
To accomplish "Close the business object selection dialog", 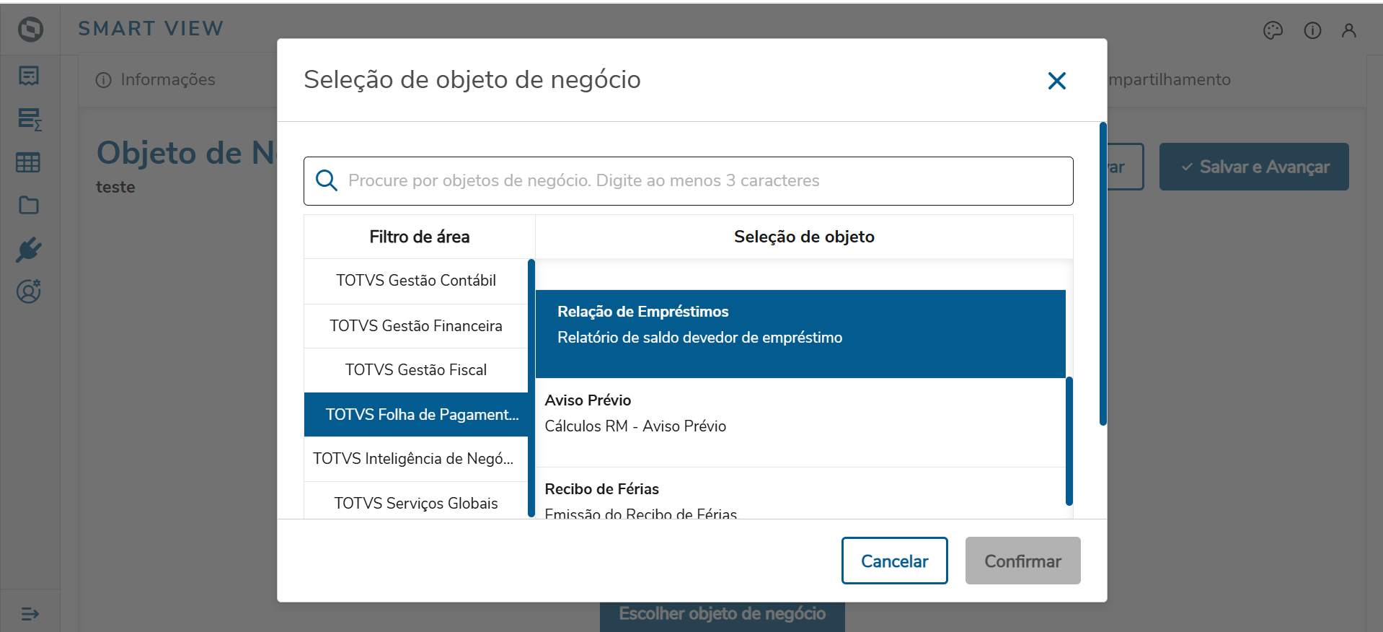I will (x=1056, y=81).
